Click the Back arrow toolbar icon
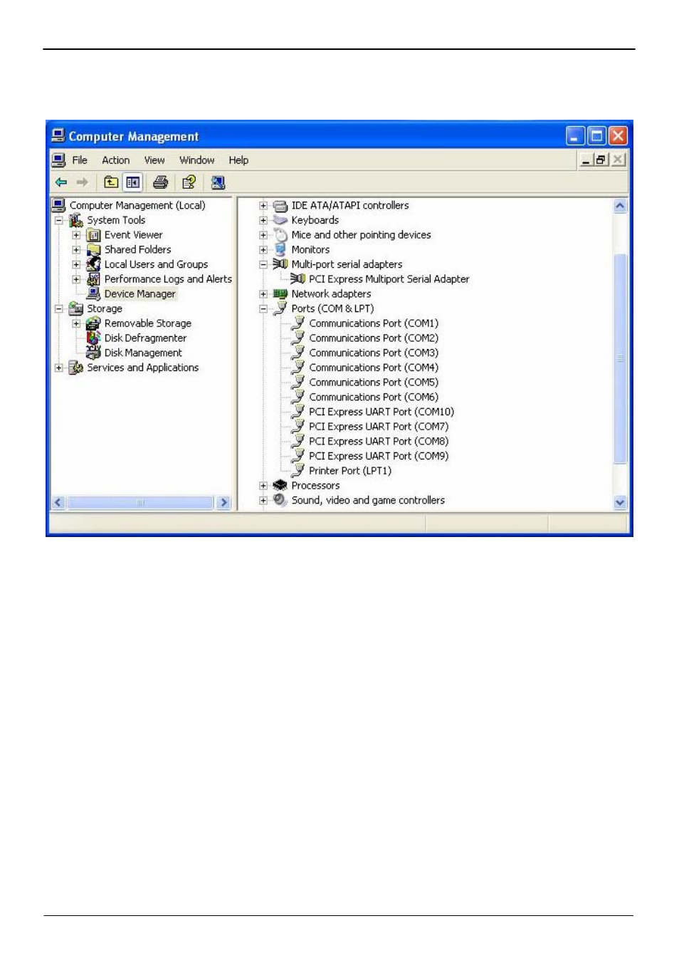The image size is (679, 963). pos(61,182)
